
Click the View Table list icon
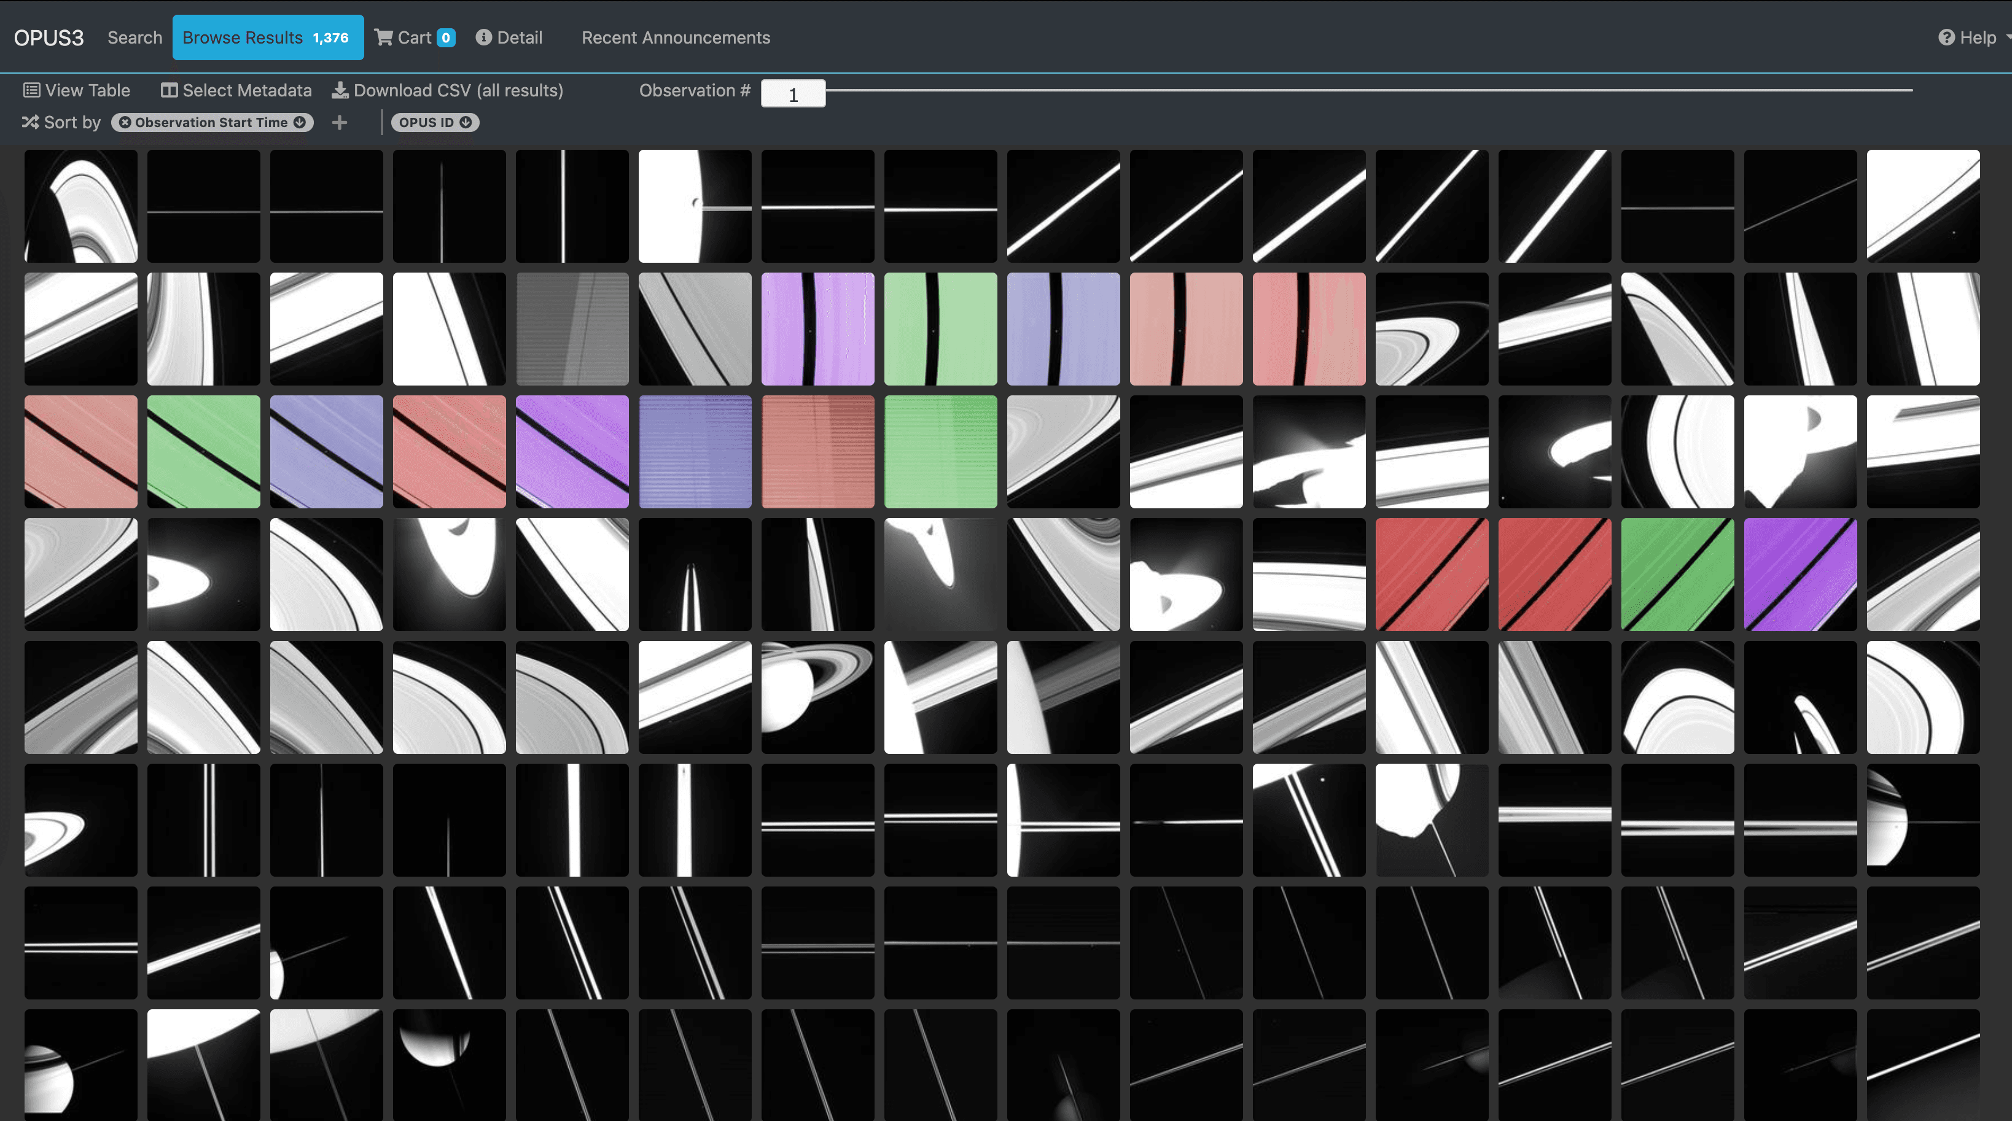(31, 91)
